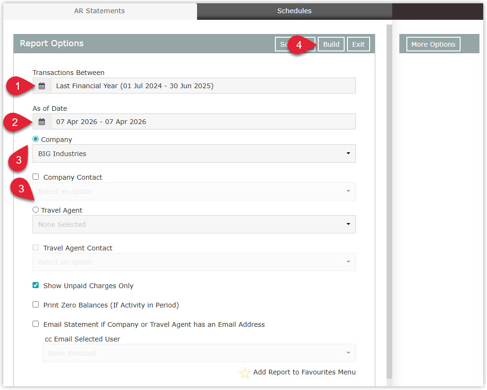The image size is (487, 390).
Task: Click the Add to Favourites star icon
Action: tap(245, 373)
